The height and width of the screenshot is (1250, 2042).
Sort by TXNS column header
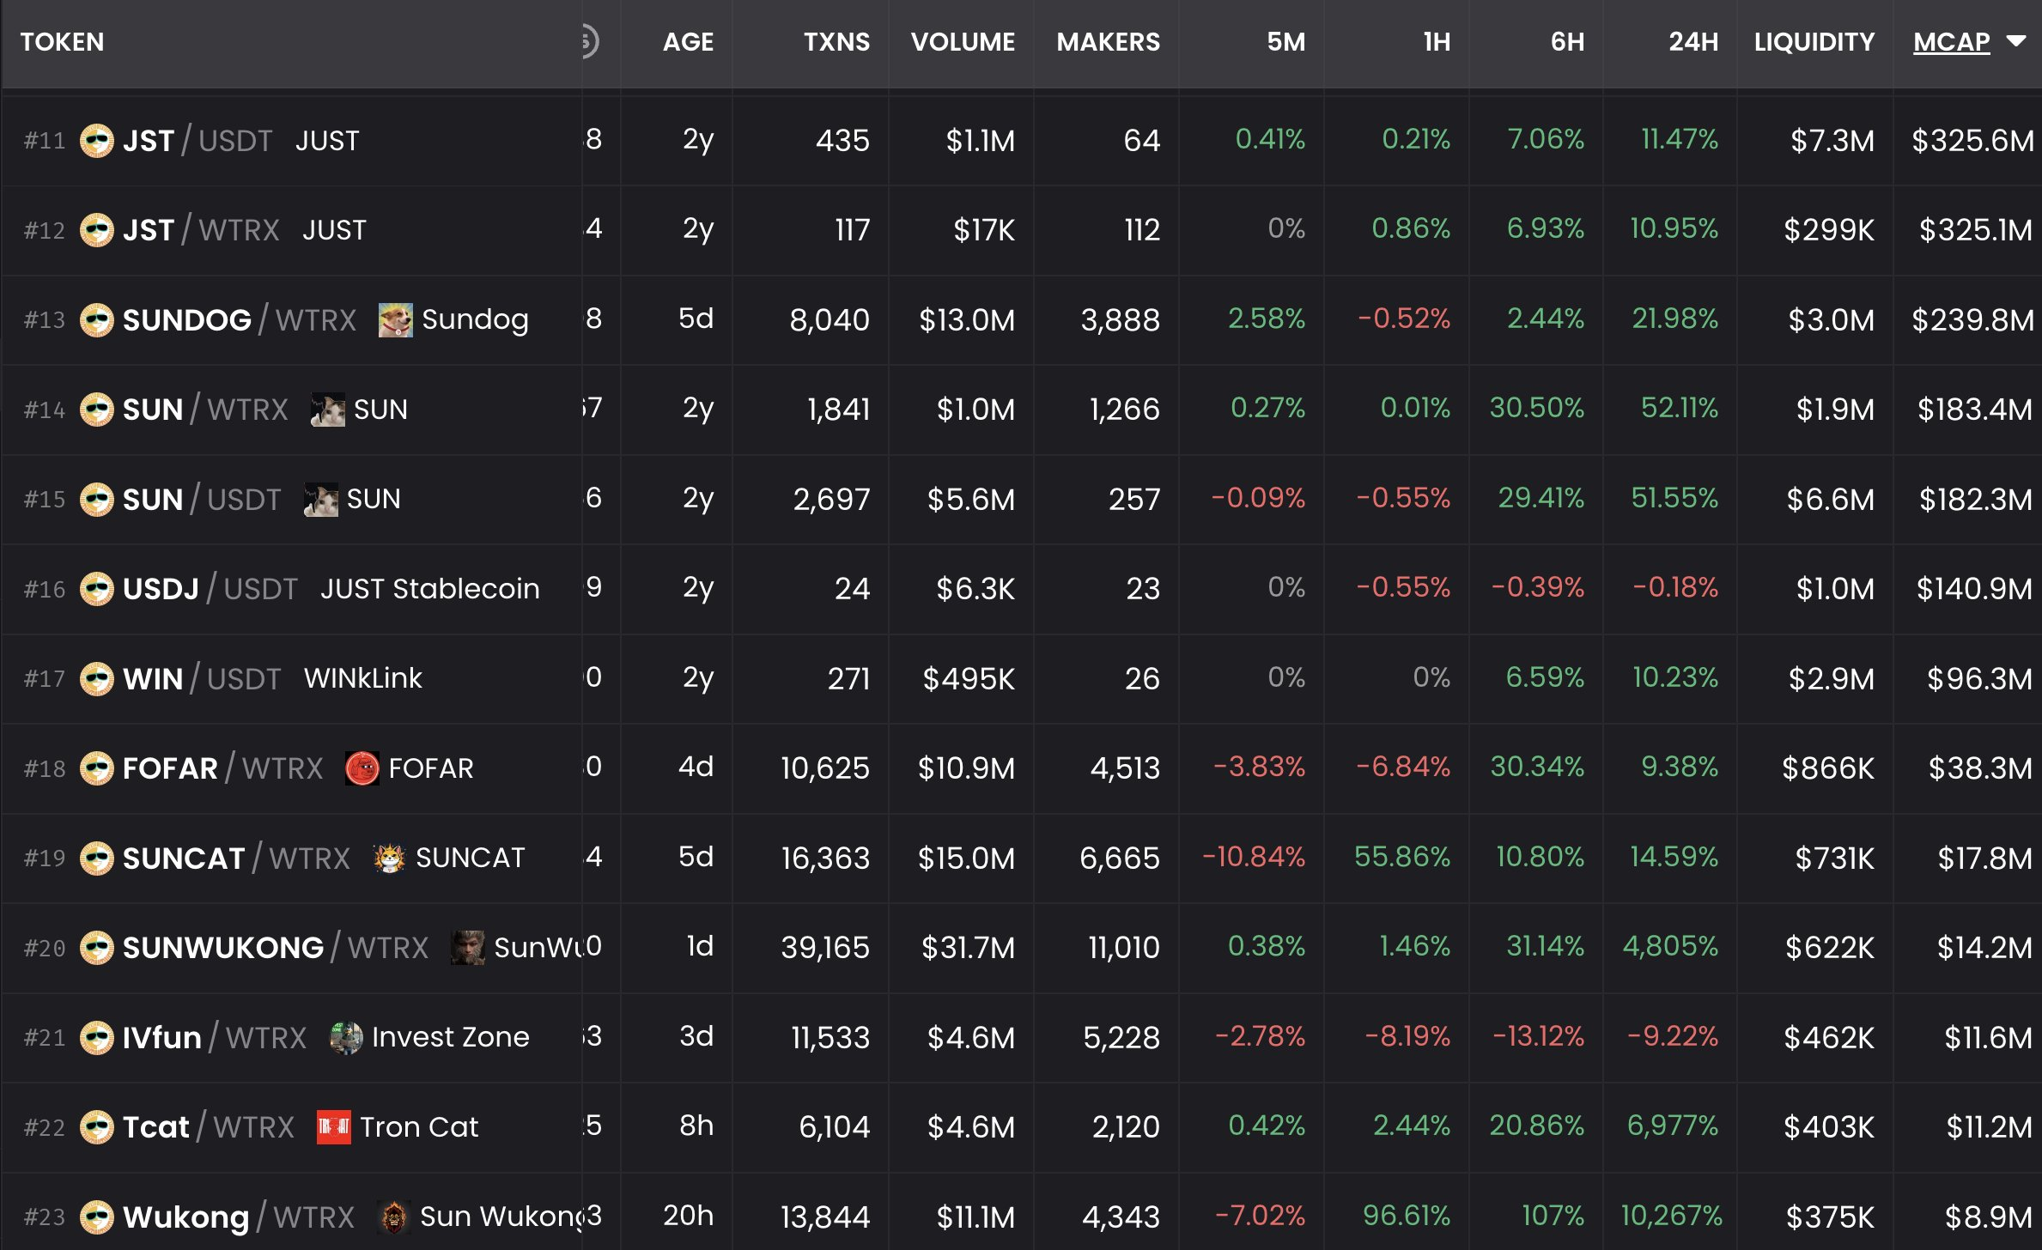[836, 42]
